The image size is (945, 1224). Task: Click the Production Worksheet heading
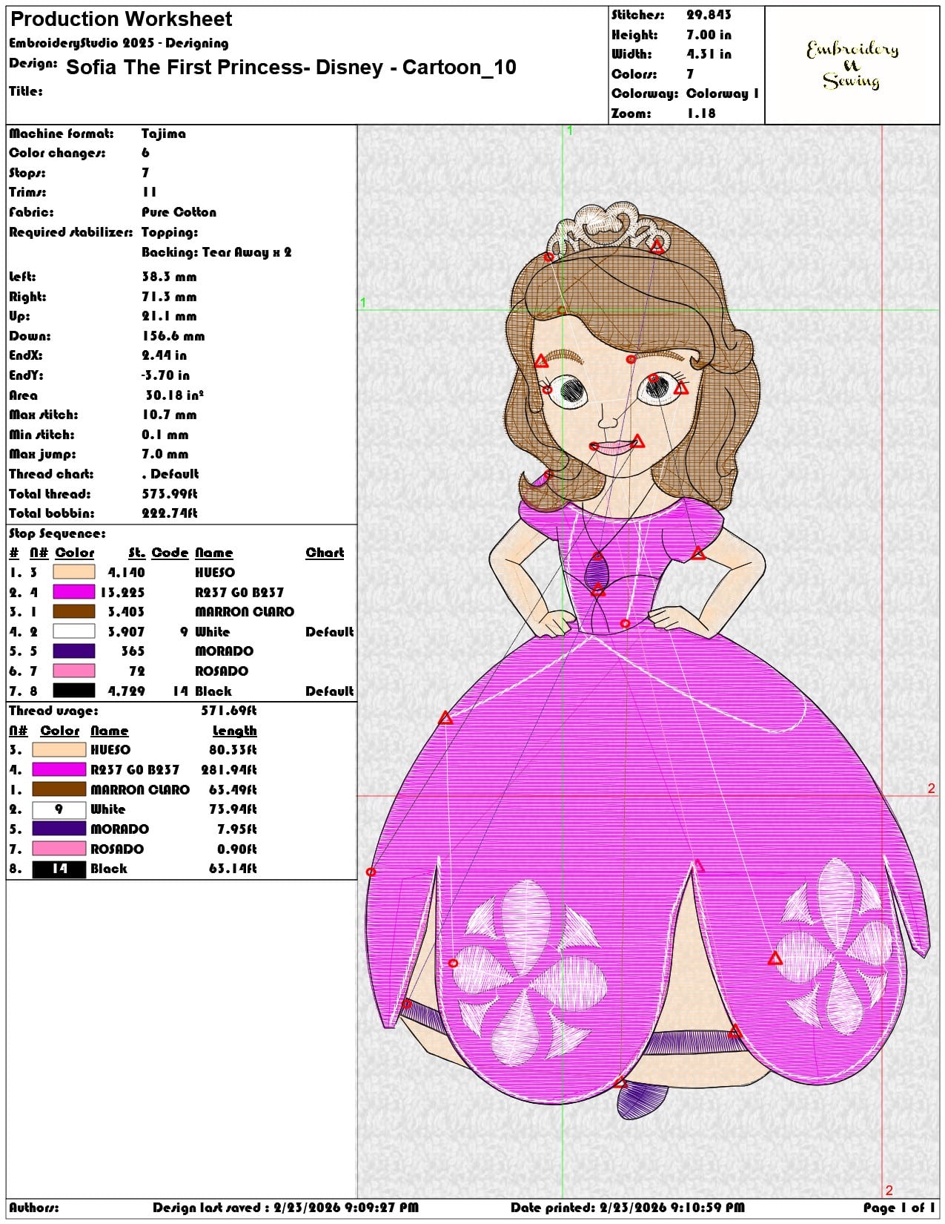(x=121, y=19)
